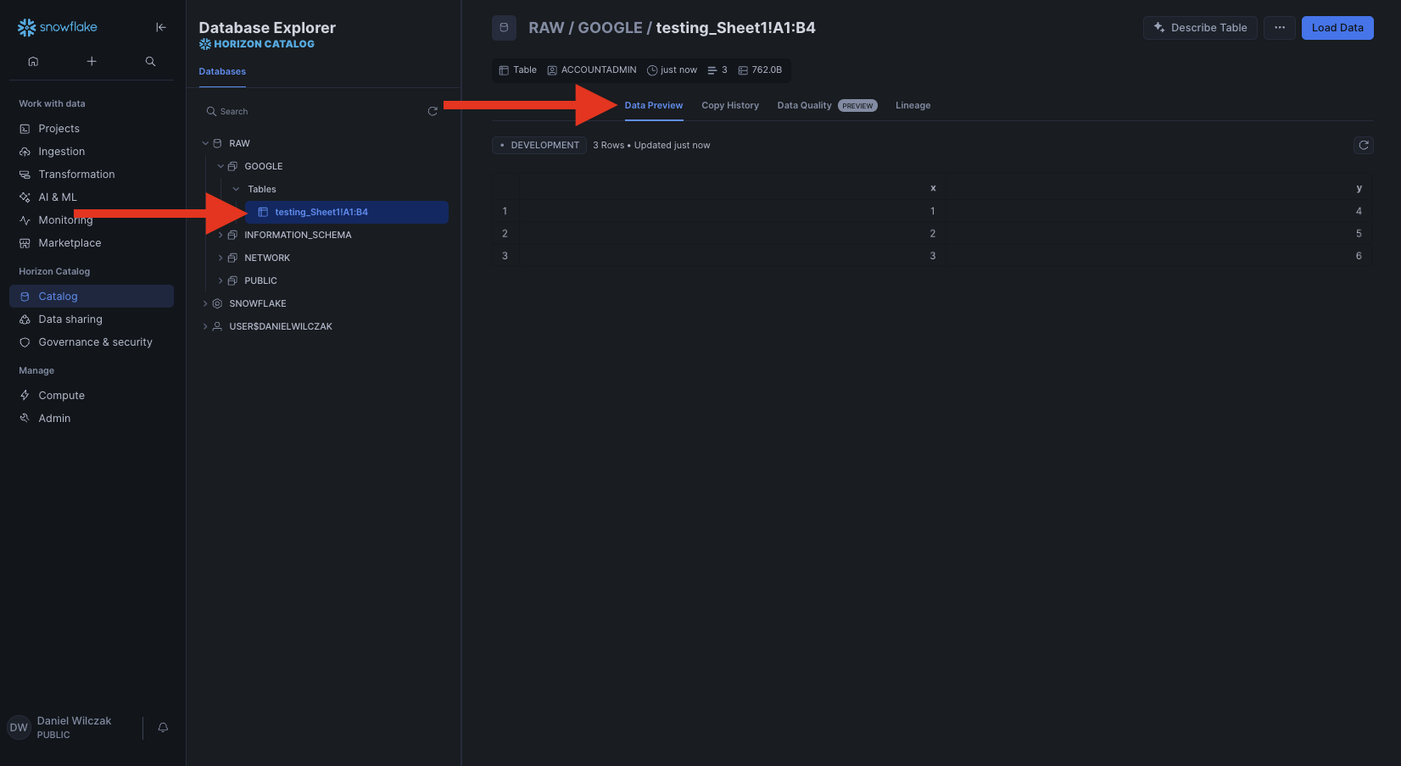The image size is (1401, 766).
Task: Click the plus create icon
Action: [x=92, y=61]
